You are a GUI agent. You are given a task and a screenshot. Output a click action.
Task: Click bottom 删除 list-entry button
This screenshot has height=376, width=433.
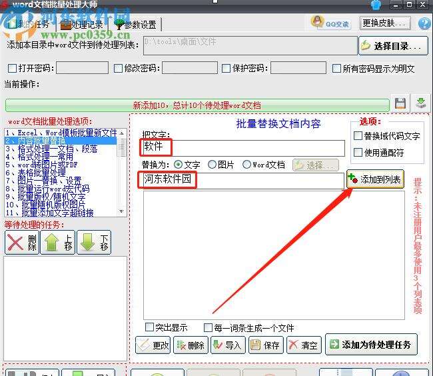click(x=191, y=345)
